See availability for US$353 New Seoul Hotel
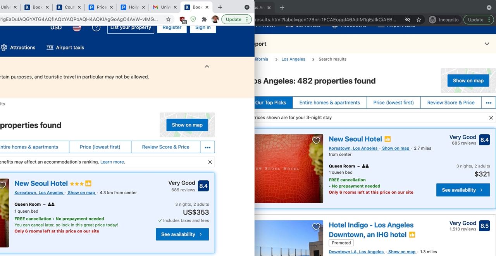 coord(182,234)
